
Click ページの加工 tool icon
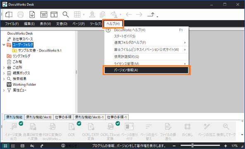207,127
